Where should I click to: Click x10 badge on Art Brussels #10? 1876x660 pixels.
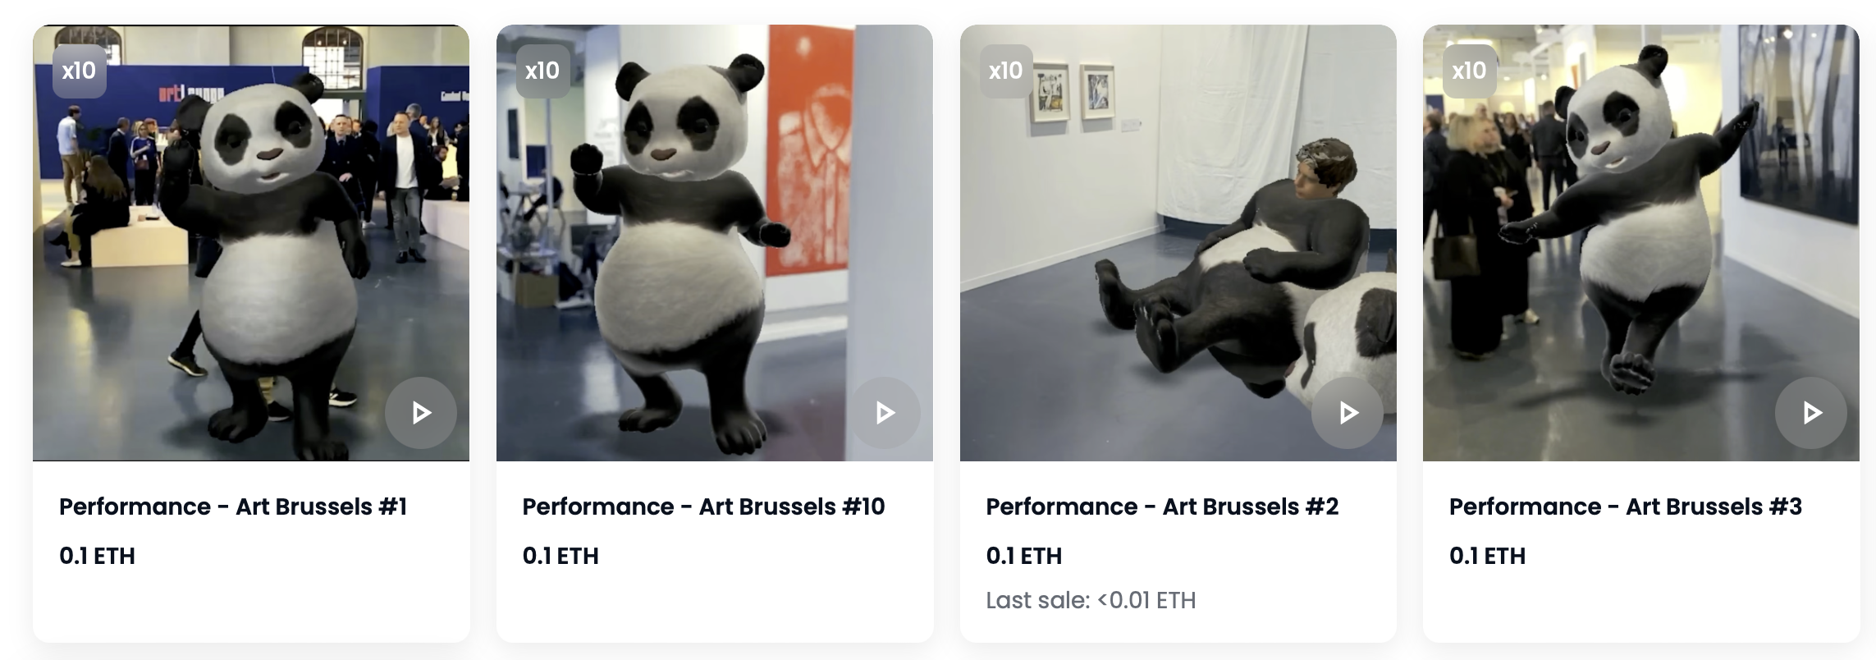(542, 71)
